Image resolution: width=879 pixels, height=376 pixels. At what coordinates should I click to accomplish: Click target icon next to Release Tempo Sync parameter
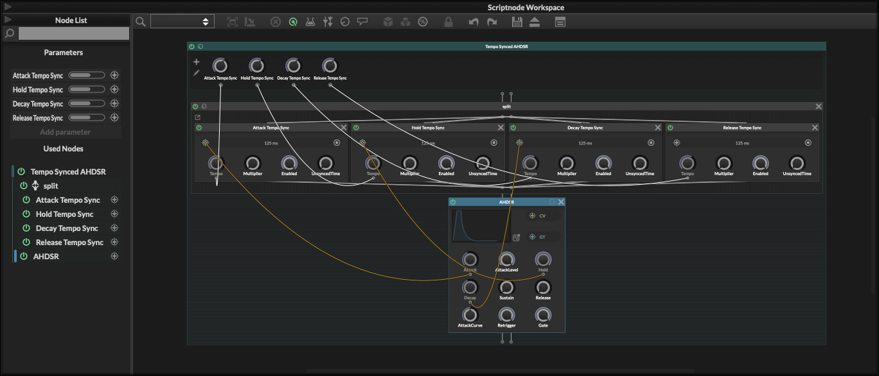pos(114,117)
